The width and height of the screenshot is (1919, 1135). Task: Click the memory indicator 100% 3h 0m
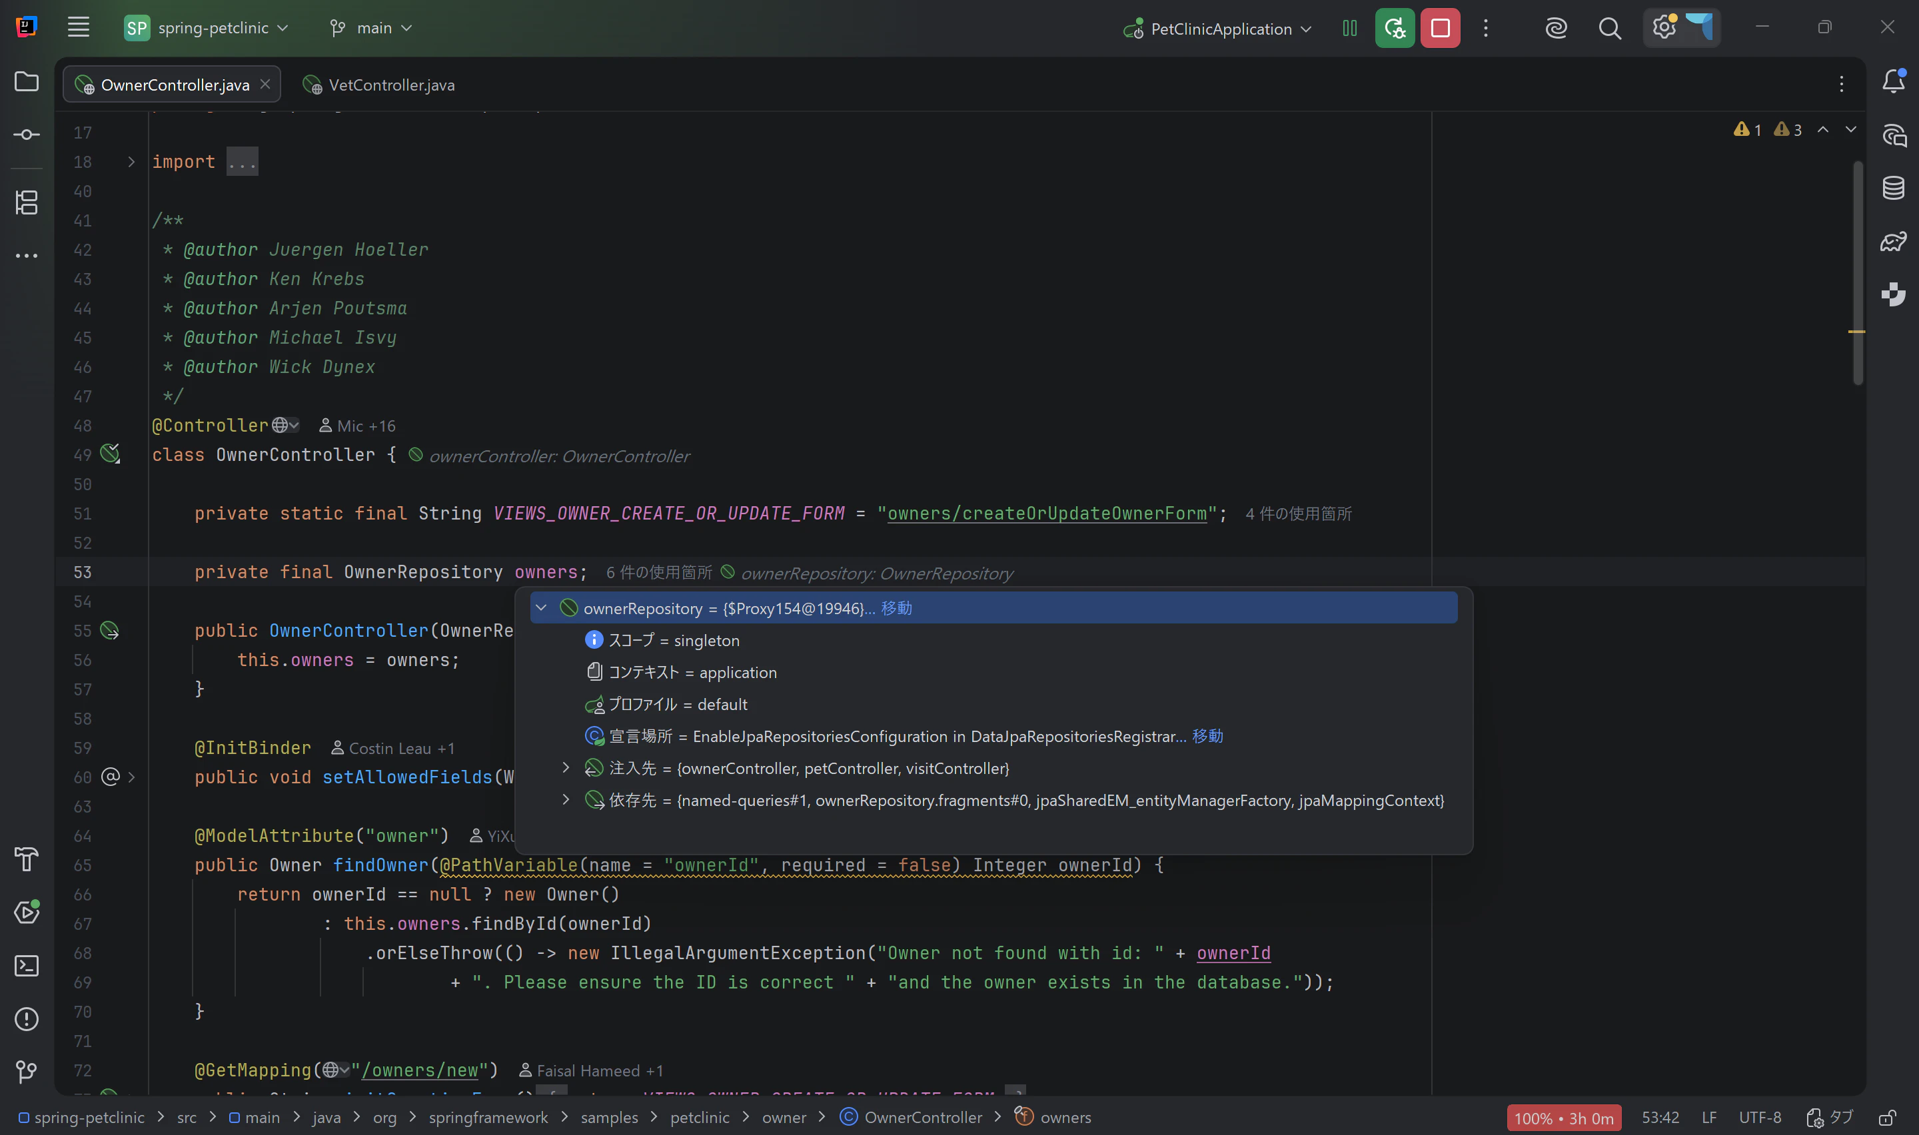coord(1564,1118)
